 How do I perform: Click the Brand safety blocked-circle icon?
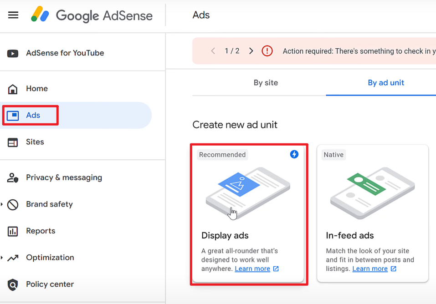coord(13,204)
